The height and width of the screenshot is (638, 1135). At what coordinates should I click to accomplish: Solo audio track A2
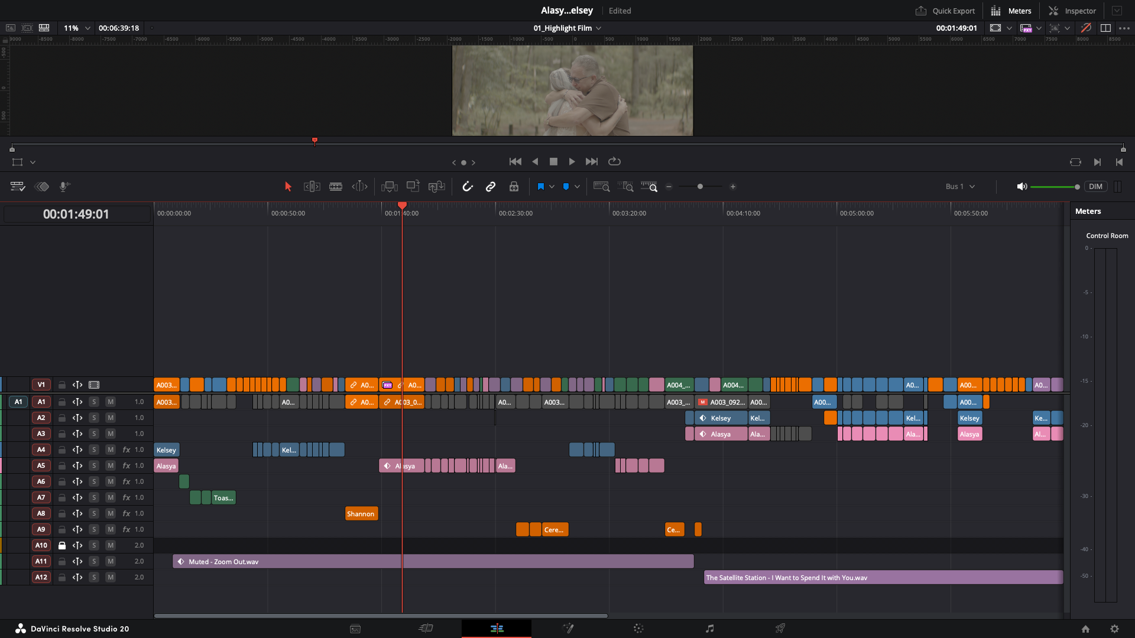click(94, 418)
